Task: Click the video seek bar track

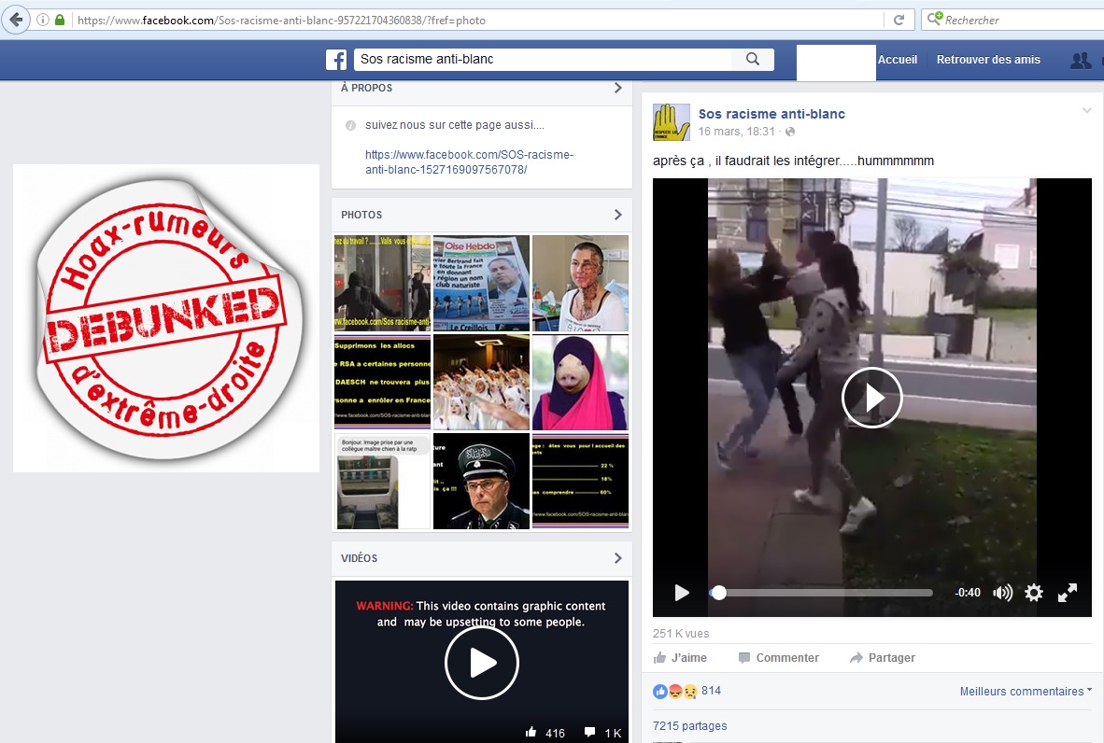Action: click(x=821, y=593)
